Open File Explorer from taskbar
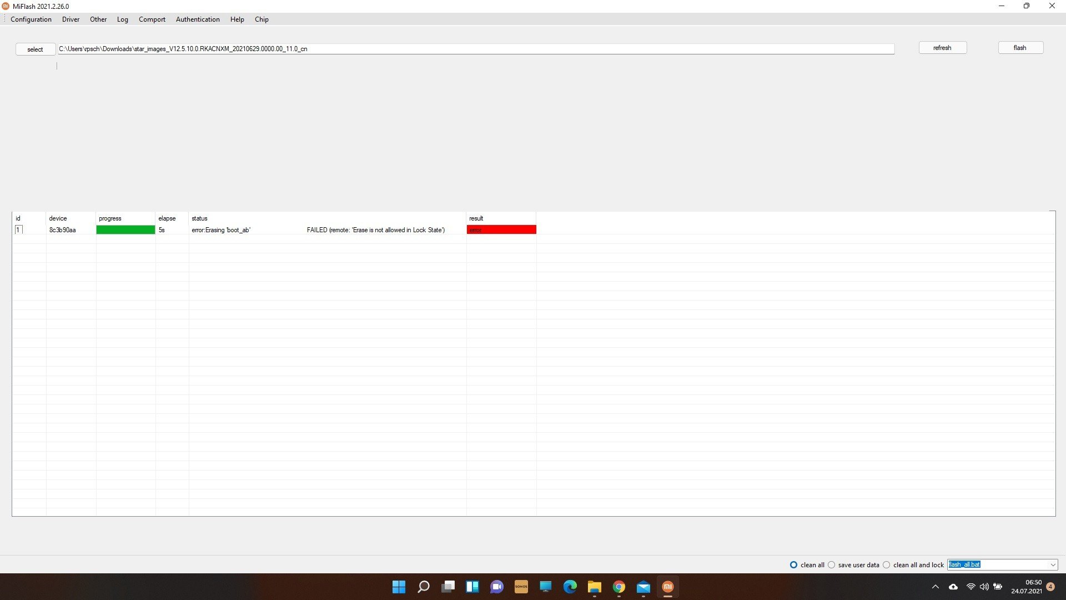Screen dimensions: 1066x600 point(595,587)
